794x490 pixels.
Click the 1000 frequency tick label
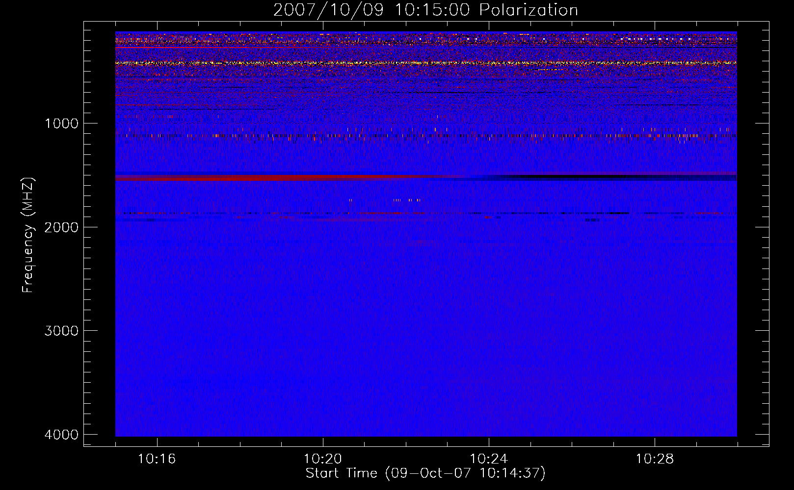click(61, 123)
